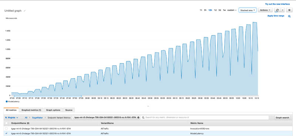296x136 pixels.
Task: Click the Endpoint Variant Metrics breadcrumb text
Action: [59, 118]
